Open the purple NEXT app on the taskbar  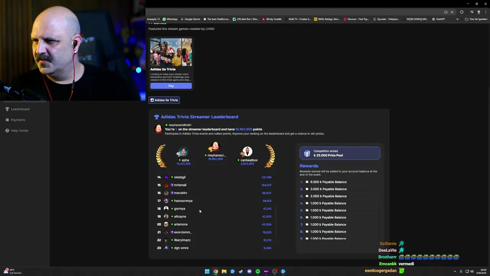point(266,271)
